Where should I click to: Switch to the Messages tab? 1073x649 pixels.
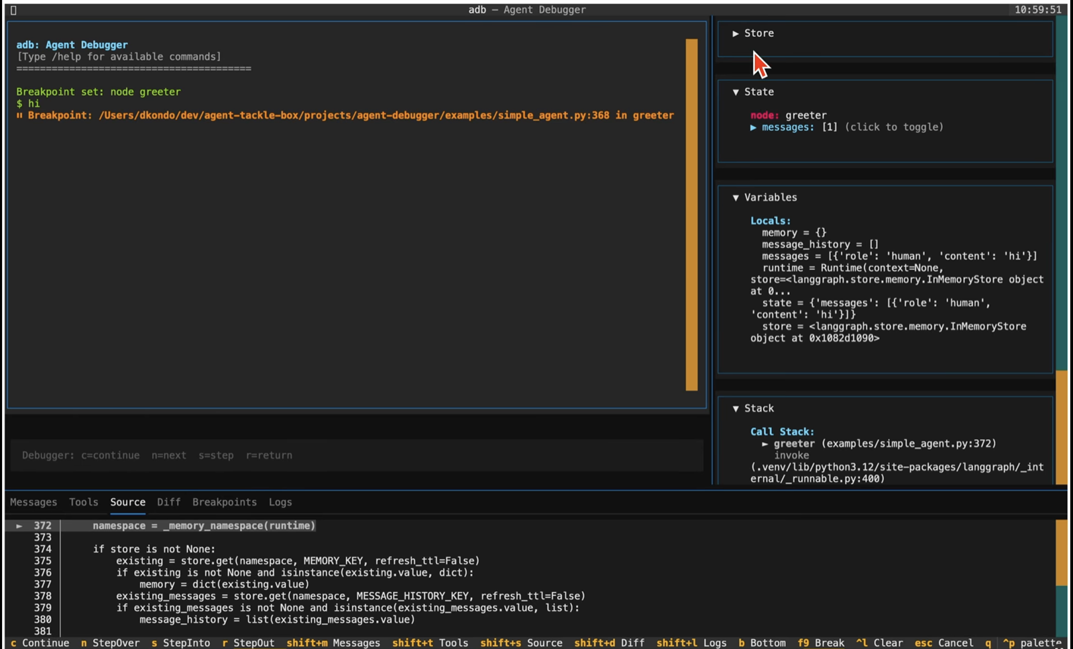pyautogui.click(x=34, y=502)
